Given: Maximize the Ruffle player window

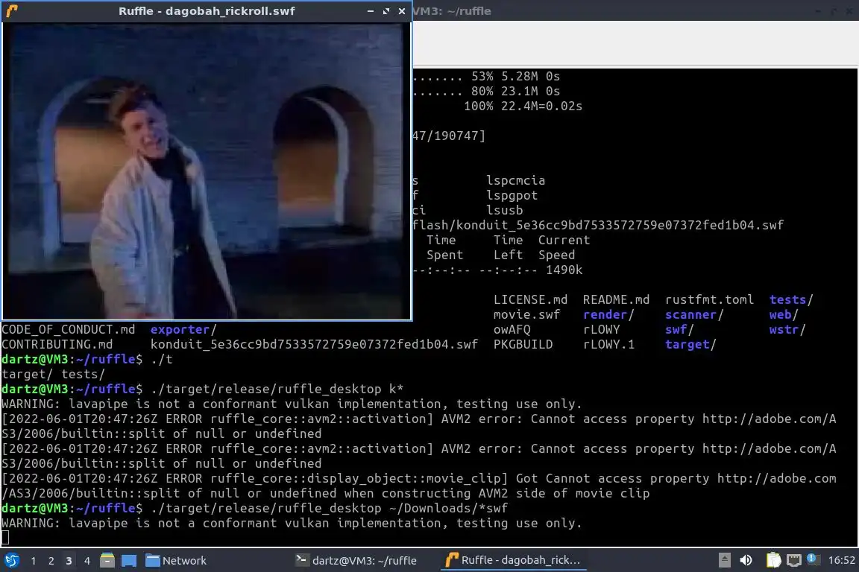Looking at the screenshot, I should [386, 11].
